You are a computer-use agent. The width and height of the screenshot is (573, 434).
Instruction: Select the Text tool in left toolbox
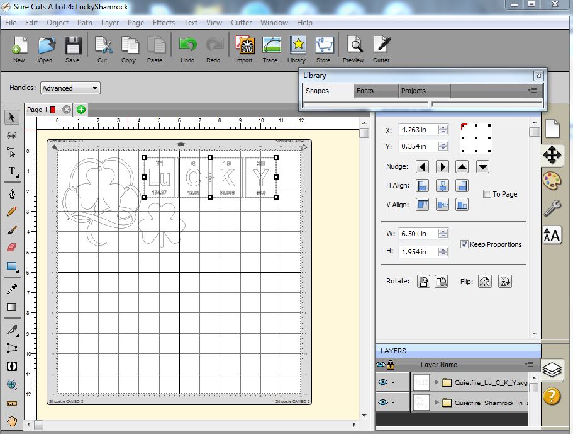coord(11,171)
